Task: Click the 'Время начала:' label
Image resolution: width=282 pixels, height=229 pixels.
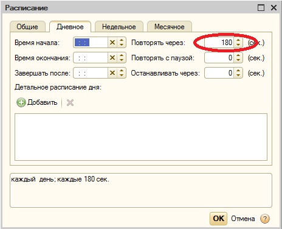Action: (37, 43)
